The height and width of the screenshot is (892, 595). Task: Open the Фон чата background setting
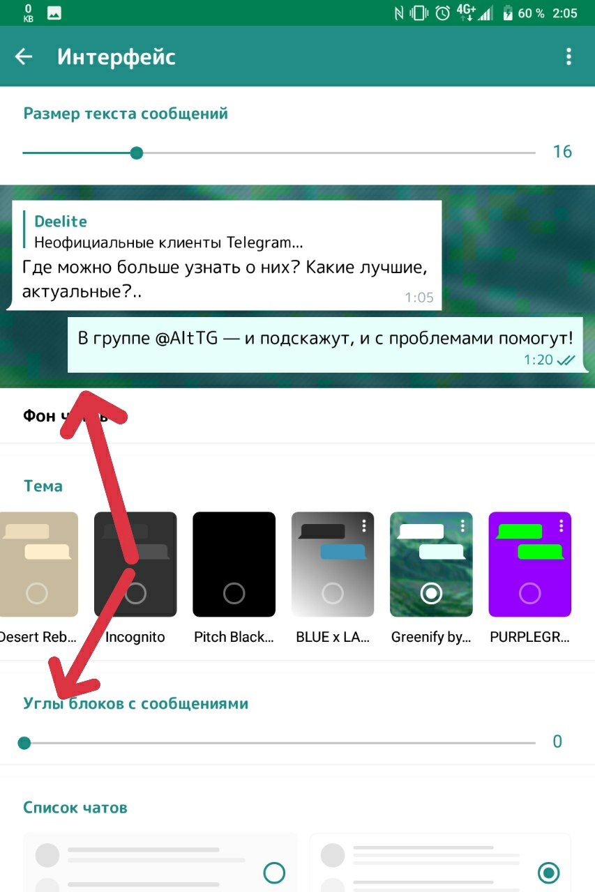point(297,416)
